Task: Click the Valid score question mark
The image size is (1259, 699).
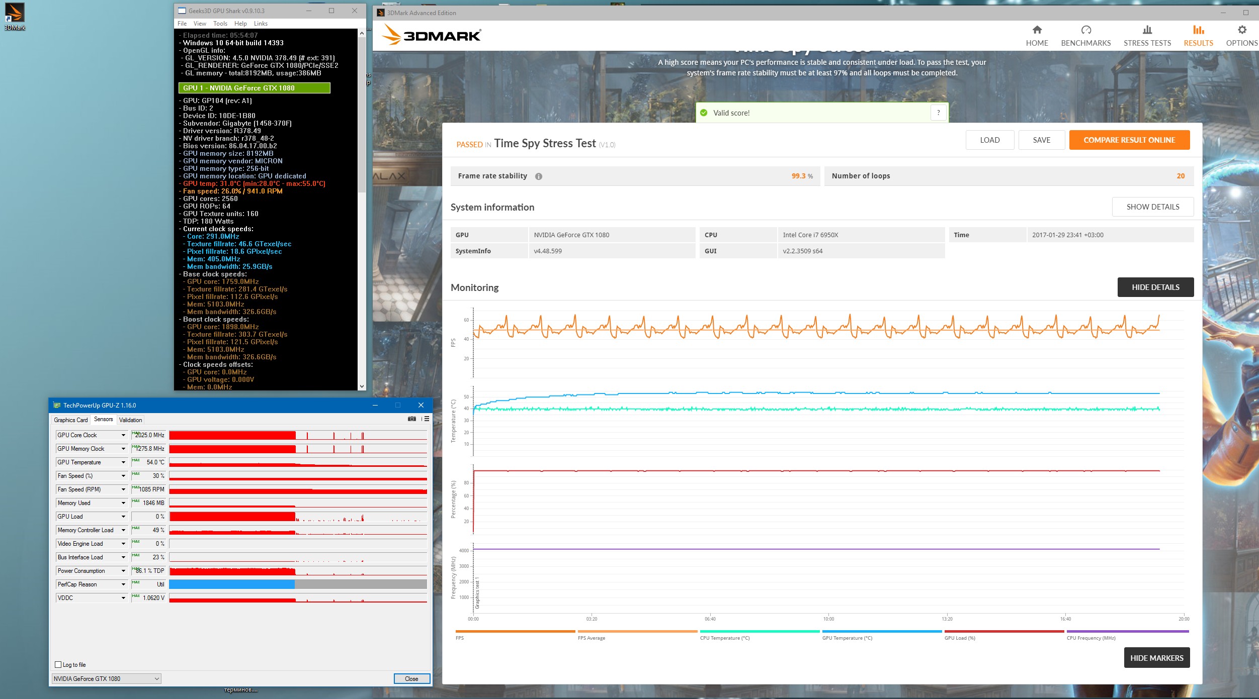Action: [x=938, y=113]
